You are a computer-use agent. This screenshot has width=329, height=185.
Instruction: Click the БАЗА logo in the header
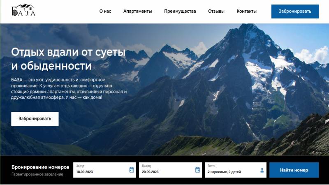pos(23,11)
